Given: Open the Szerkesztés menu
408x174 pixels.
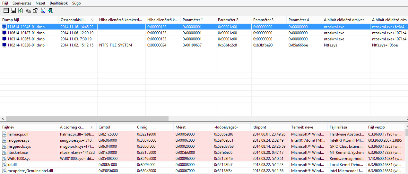Looking at the screenshot, I should point(22,3).
